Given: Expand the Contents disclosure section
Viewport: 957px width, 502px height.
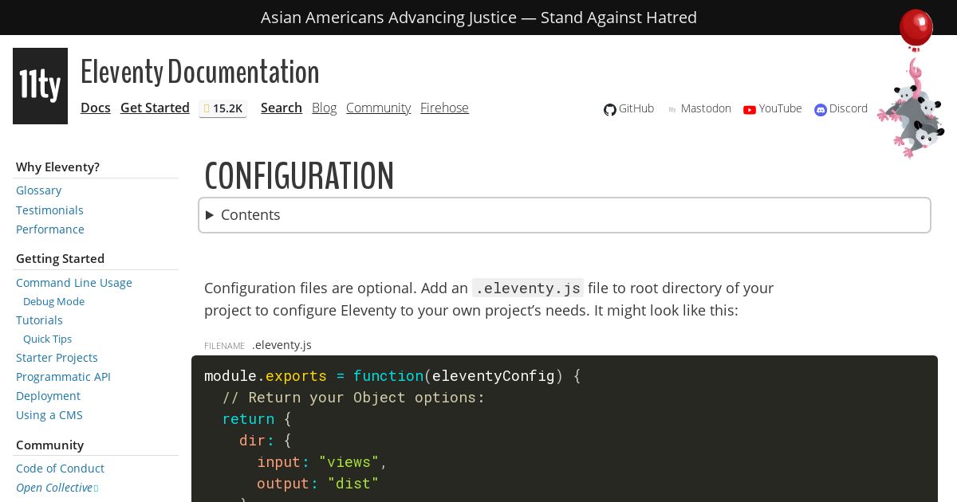Looking at the screenshot, I should pos(250,215).
